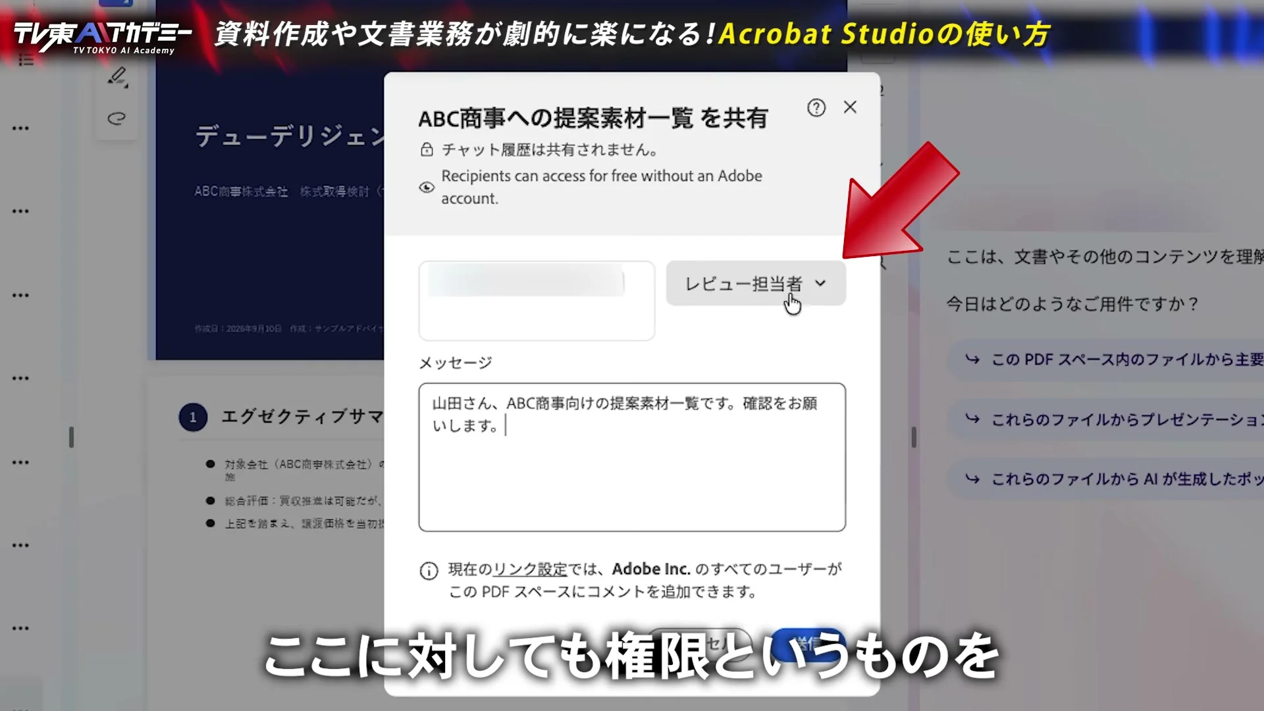Image resolution: width=1264 pixels, height=711 pixels.
Task: Choose suggestion これらのファイルから AI が生成した
Action: point(1106,479)
